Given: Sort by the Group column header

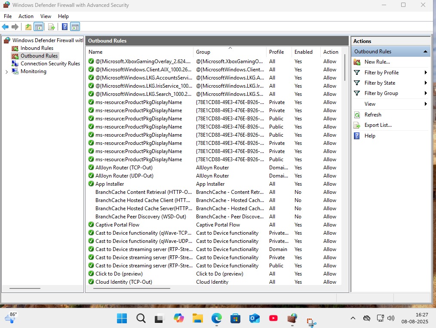Looking at the screenshot, I should coord(230,52).
